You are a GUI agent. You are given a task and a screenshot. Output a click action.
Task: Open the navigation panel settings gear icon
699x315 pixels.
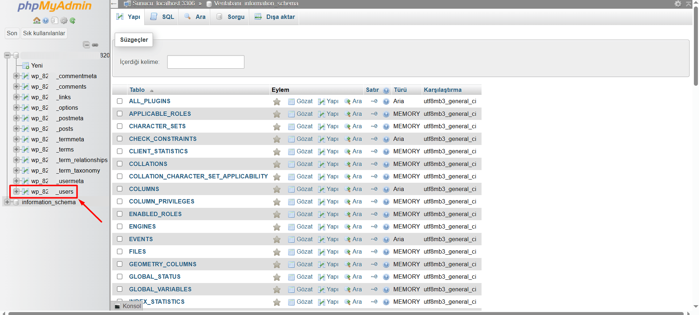coord(64,21)
